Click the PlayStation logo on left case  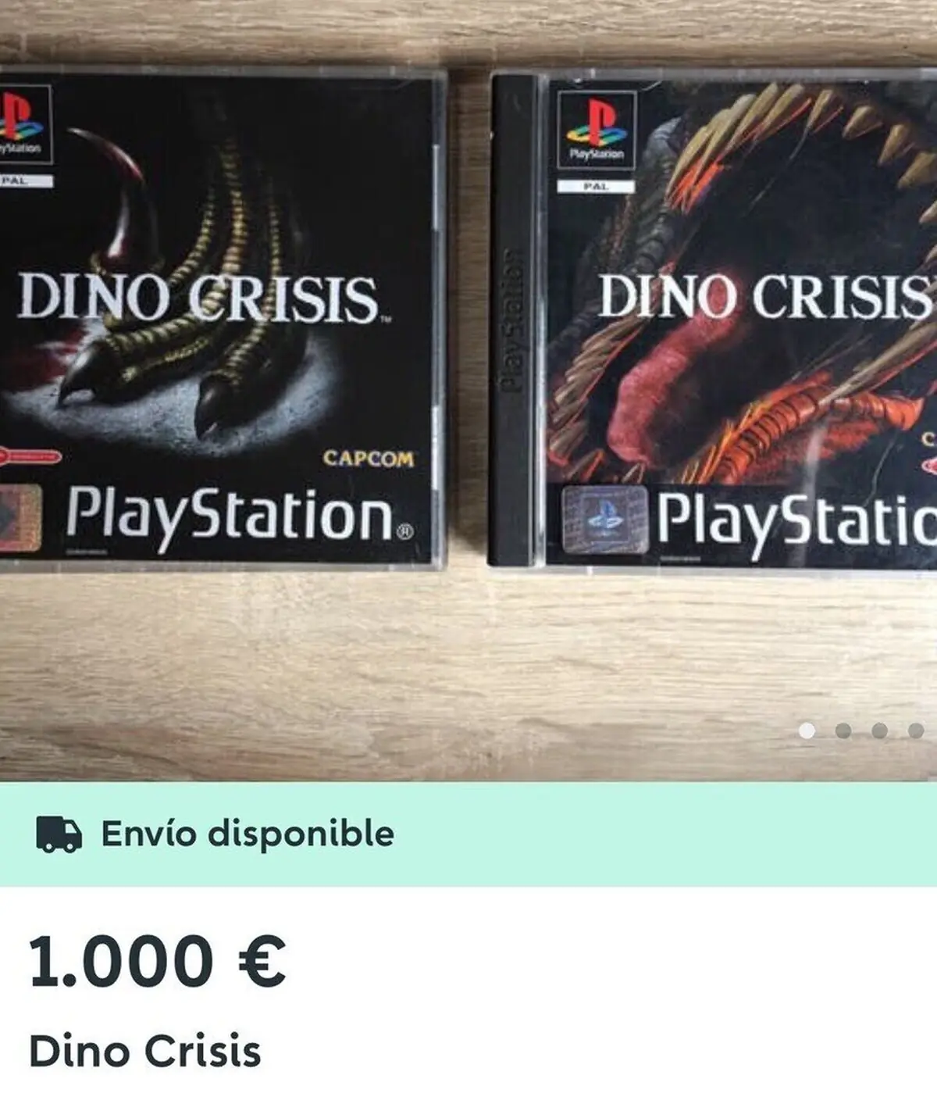pyautogui.click(x=25, y=123)
